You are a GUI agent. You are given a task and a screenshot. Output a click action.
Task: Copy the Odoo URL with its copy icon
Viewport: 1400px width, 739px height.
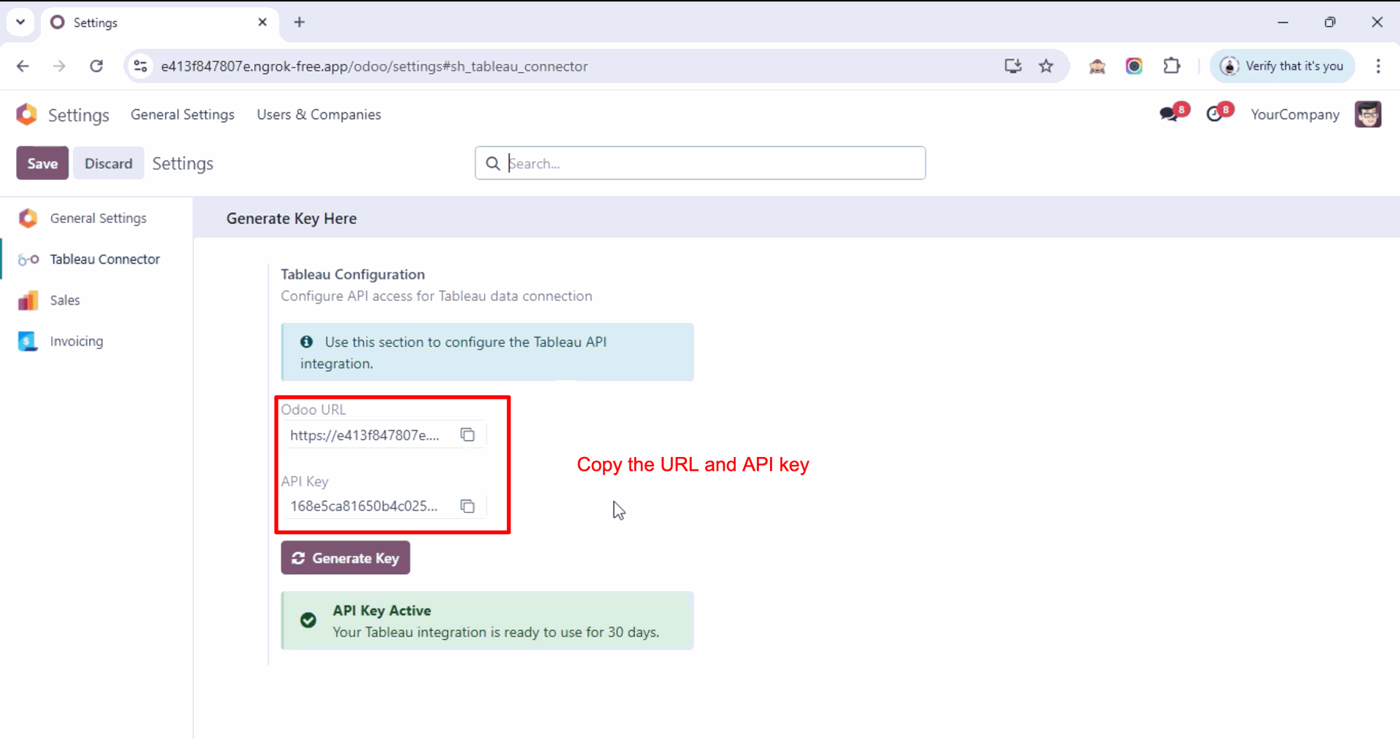[x=467, y=435]
